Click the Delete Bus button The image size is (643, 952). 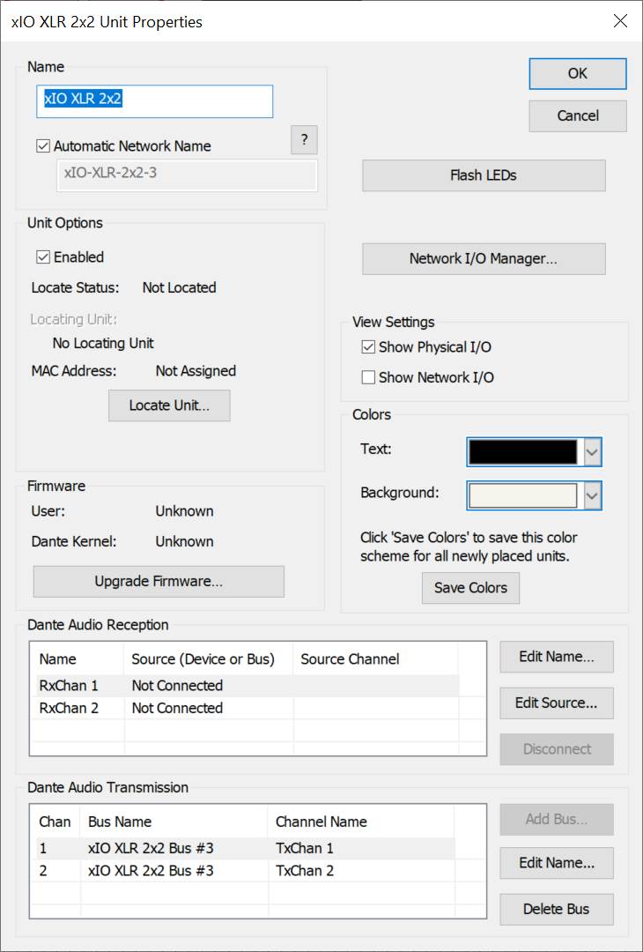point(557,910)
